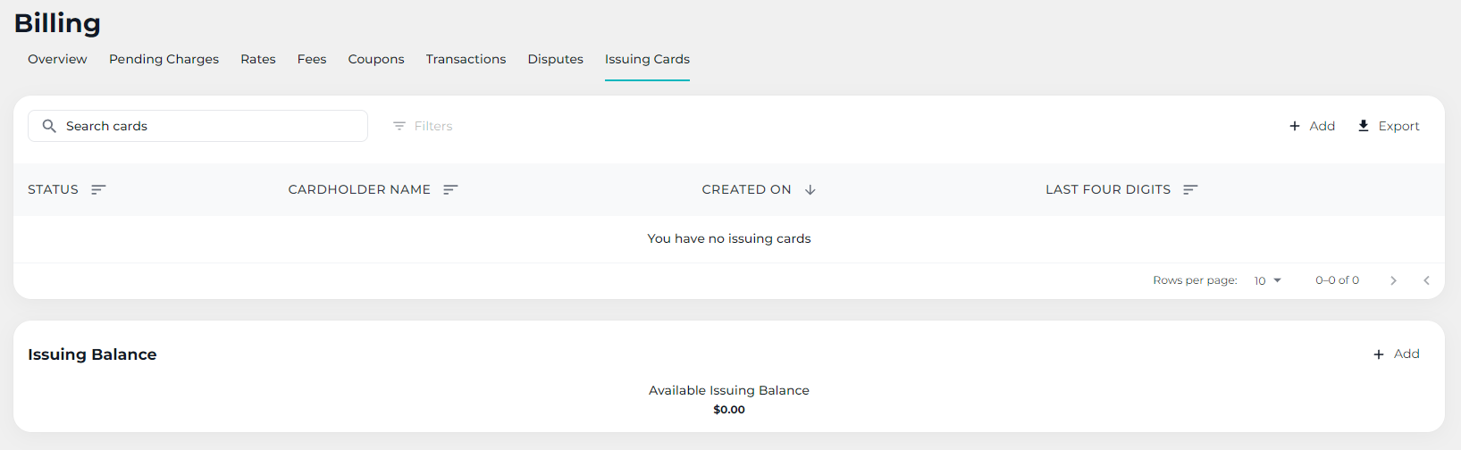Click the sort icon beside STATUS
This screenshot has height=450, width=1461.
click(x=98, y=189)
